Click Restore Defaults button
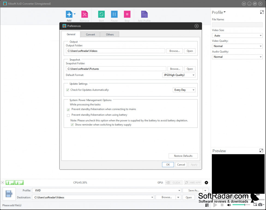This screenshot has width=266, height=210. pos(183,156)
